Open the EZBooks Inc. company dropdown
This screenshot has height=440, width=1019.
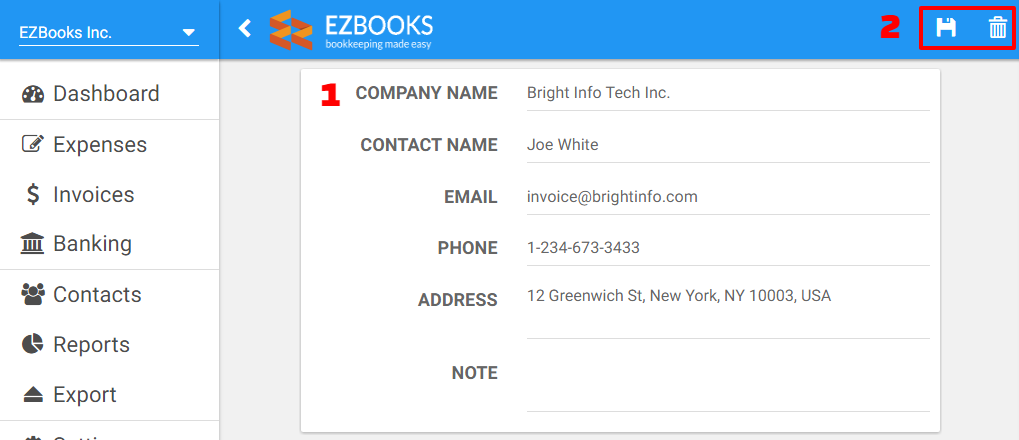tap(107, 33)
